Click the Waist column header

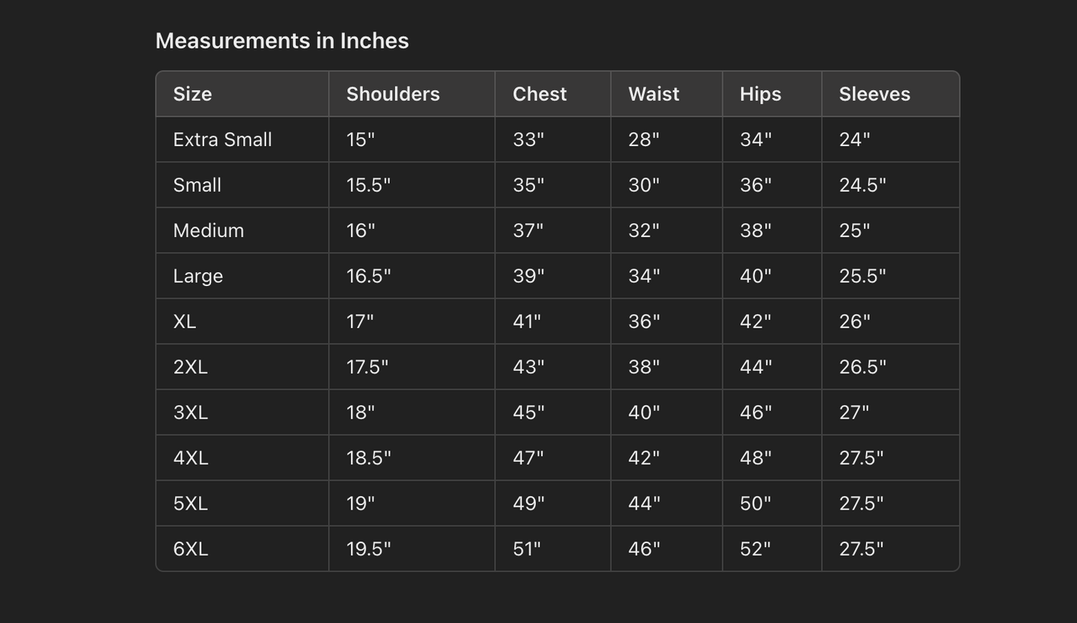pos(654,94)
